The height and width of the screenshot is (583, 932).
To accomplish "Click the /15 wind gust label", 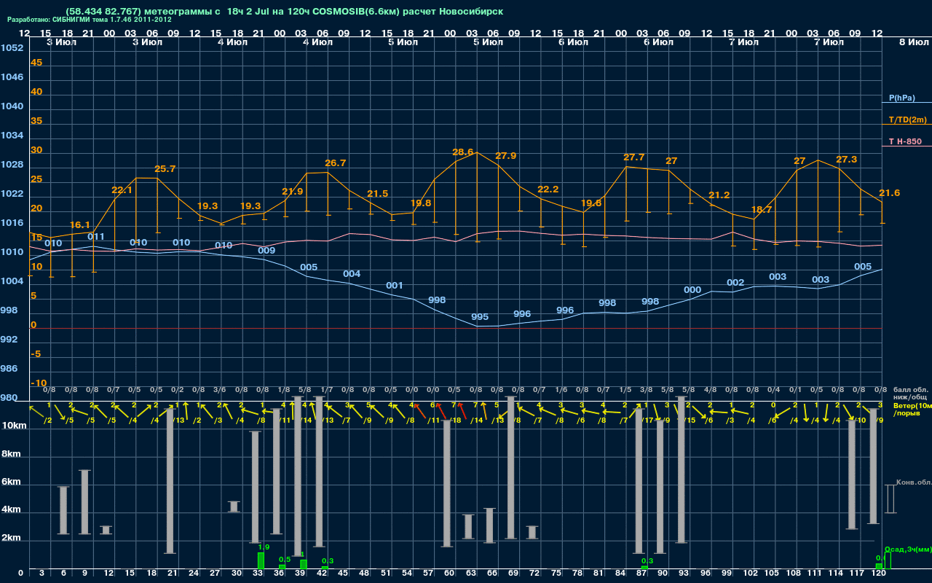I will coord(690,420).
